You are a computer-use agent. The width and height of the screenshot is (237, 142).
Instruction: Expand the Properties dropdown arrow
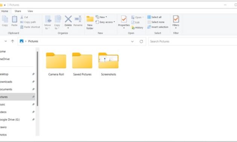[x=124, y=28]
